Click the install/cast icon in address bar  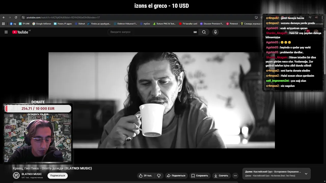(x=256, y=18)
